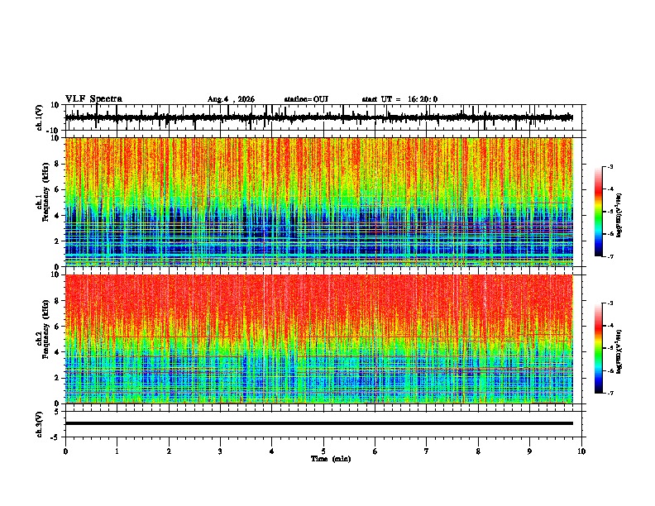Click the 'VLF Spectra' title text

pos(93,99)
